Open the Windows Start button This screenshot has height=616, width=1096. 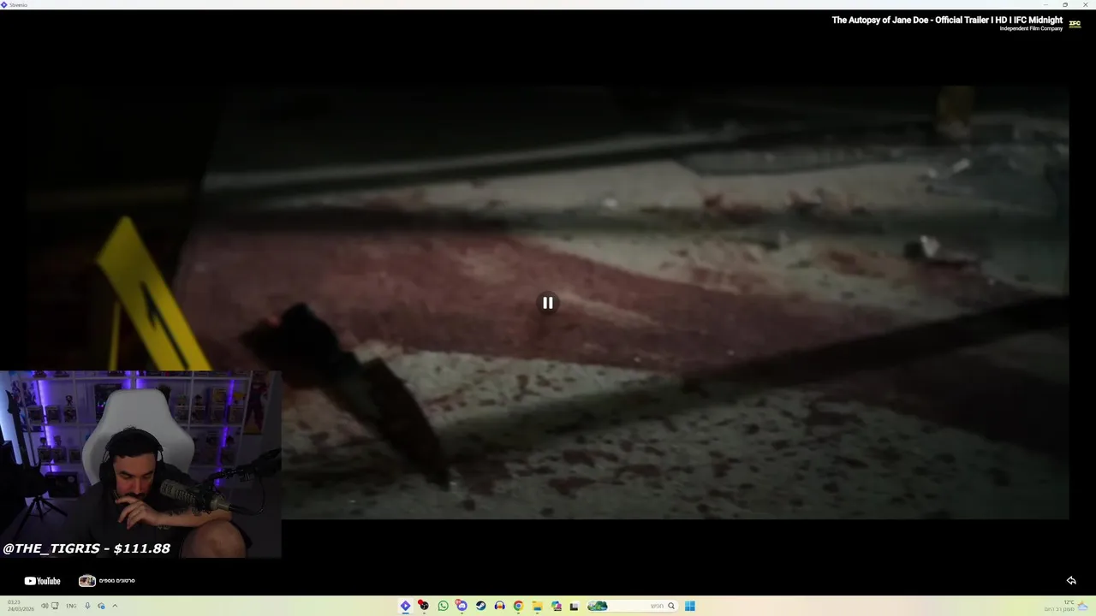click(689, 606)
